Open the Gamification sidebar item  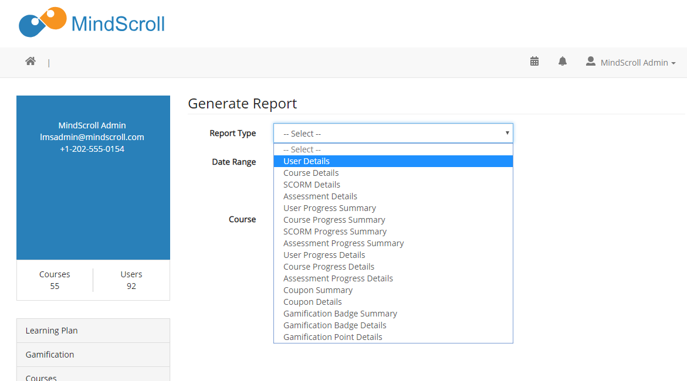[x=93, y=355]
